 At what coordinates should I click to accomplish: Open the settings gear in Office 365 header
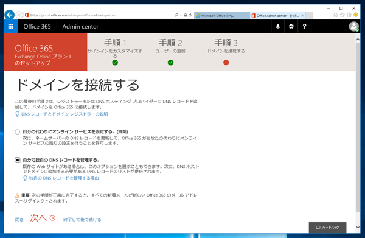(291, 26)
